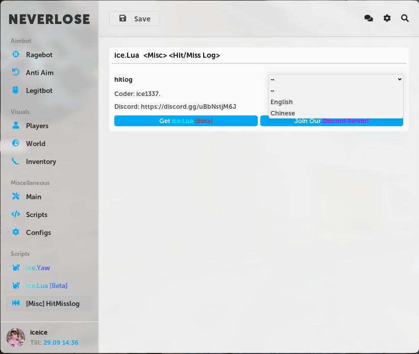
Task: Click the Get ice.Lua [Beta] link
Action: (186, 121)
